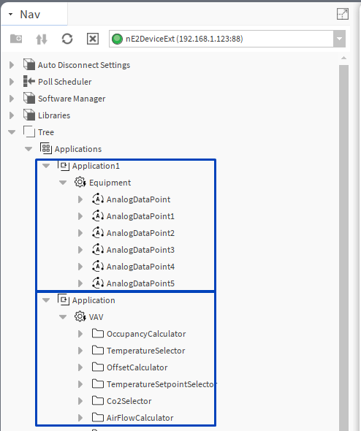Click the green connection status indicator
This screenshot has height=431, width=361.
(117, 39)
